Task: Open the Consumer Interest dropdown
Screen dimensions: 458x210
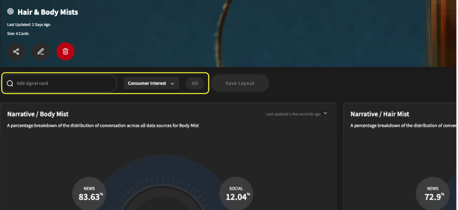Action: [151, 83]
